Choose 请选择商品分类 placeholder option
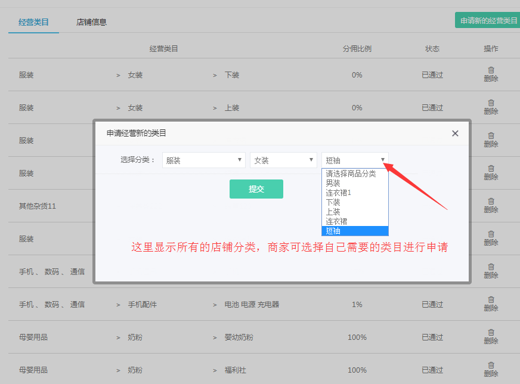Image resolution: width=520 pixels, height=384 pixels. click(351, 174)
